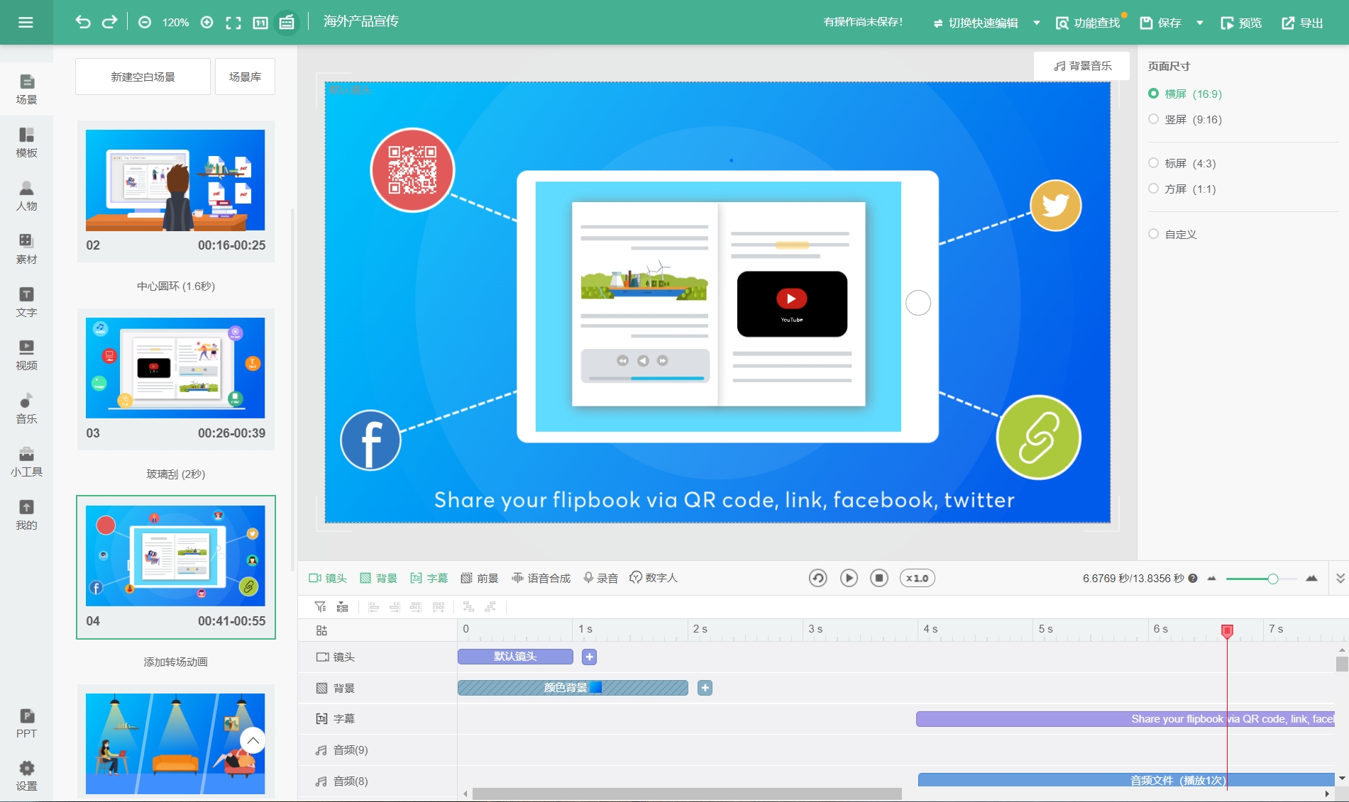Open 录音 recording option
Image resolution: width=1349 pixels, height=802 pixels.
(x=600, y=578)
